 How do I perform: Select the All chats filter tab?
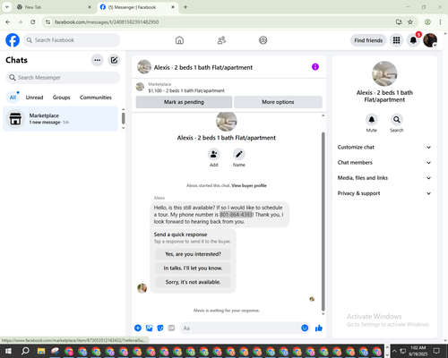pyautogui.click(x=13, y=98)
